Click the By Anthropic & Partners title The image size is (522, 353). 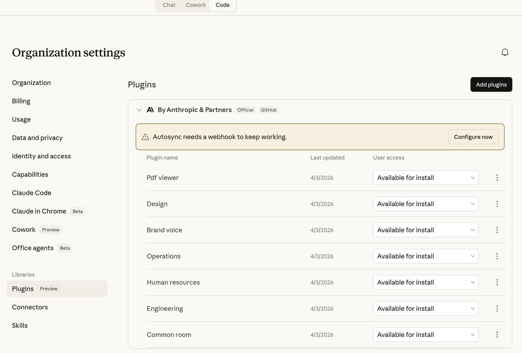click(x=194, y=110)
